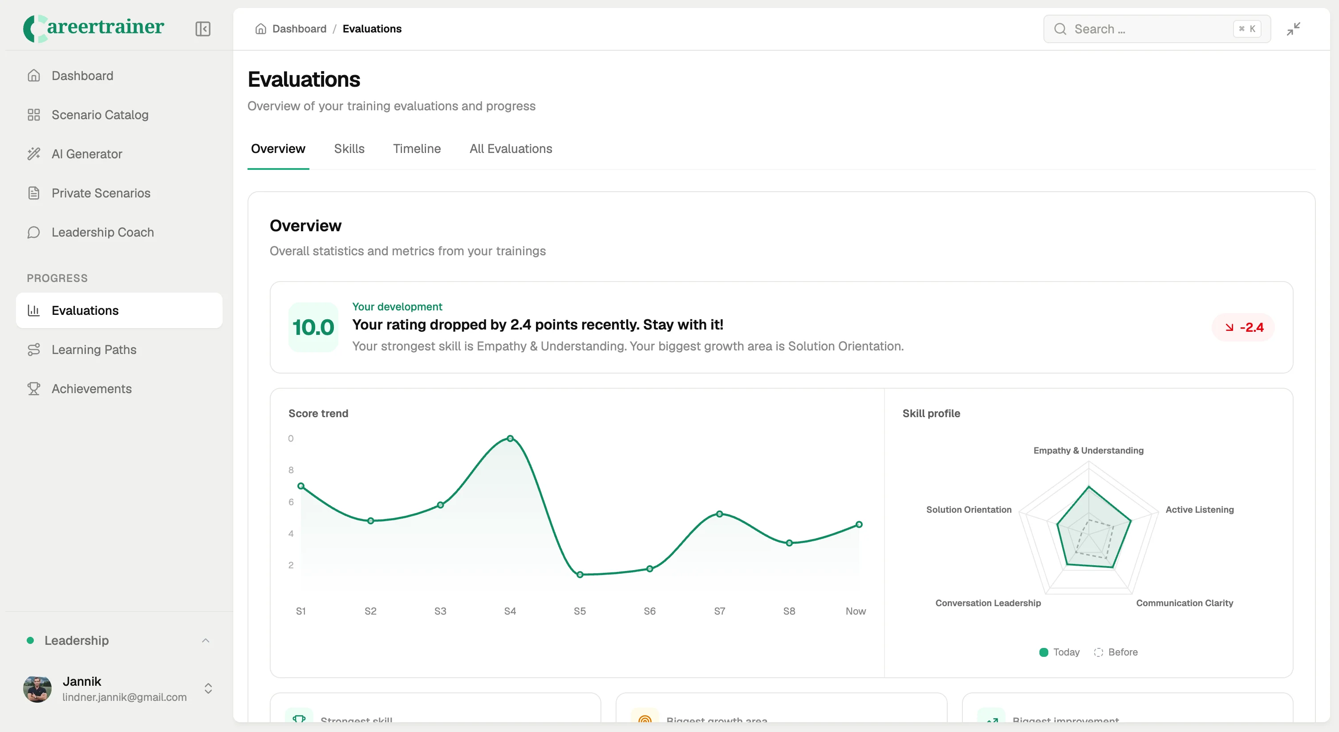Open the Jannik account menu chevrons
1339x732 pixels.
pos(208,689)
